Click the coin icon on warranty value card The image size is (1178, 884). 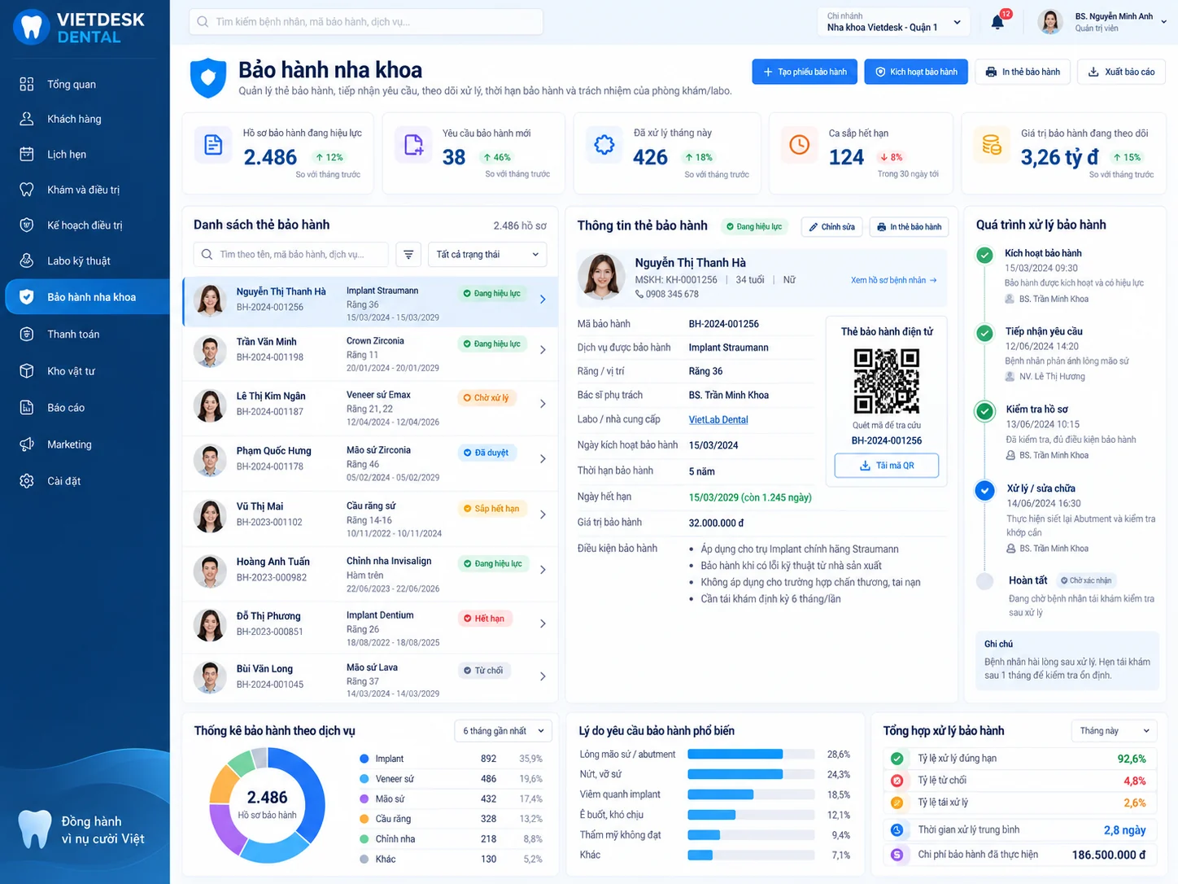[992, 145]
